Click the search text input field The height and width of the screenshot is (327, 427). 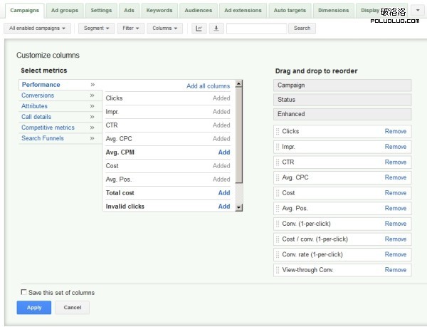256,28
